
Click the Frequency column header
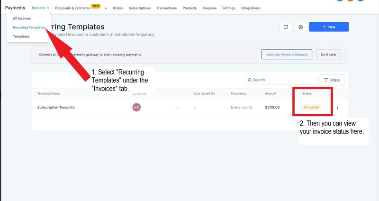238,93
